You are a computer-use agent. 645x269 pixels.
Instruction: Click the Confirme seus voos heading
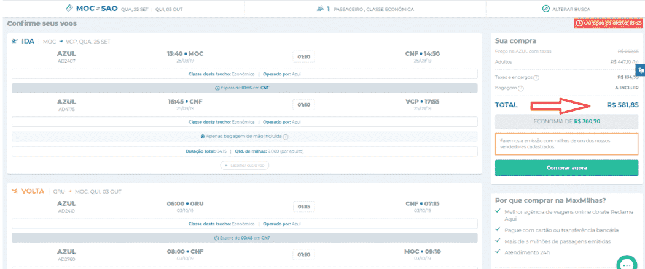tap(42, 24)
